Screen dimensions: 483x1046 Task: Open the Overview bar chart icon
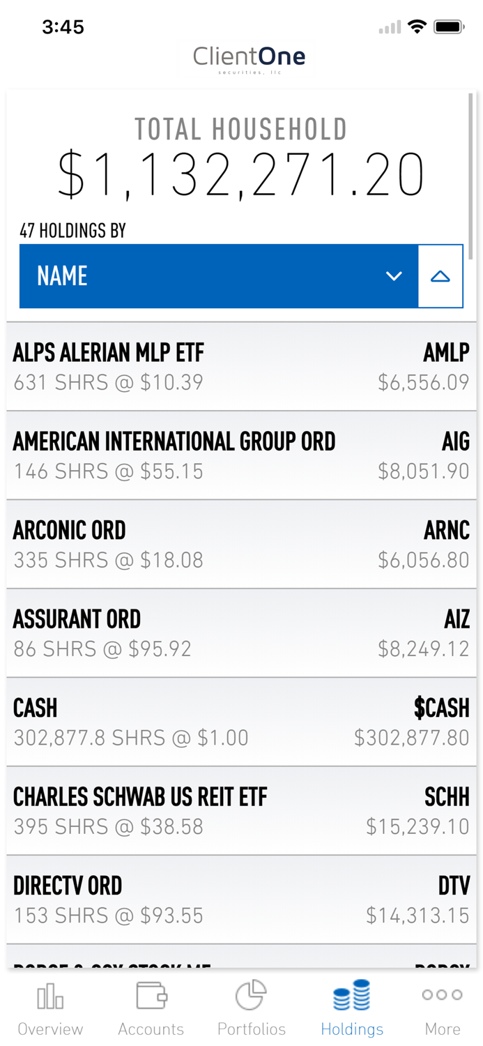pyautogui.click(x=50, y=997)
